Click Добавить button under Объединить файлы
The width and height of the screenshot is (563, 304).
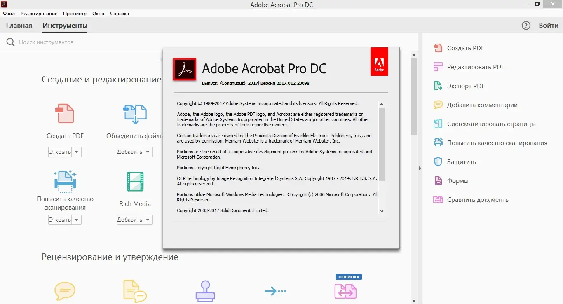point(130,152)
